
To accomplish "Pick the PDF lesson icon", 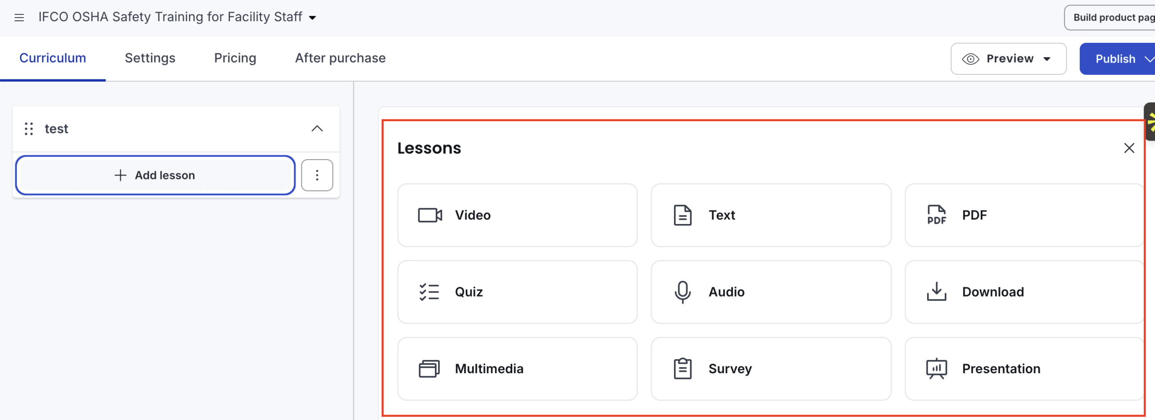I will 937,215.
